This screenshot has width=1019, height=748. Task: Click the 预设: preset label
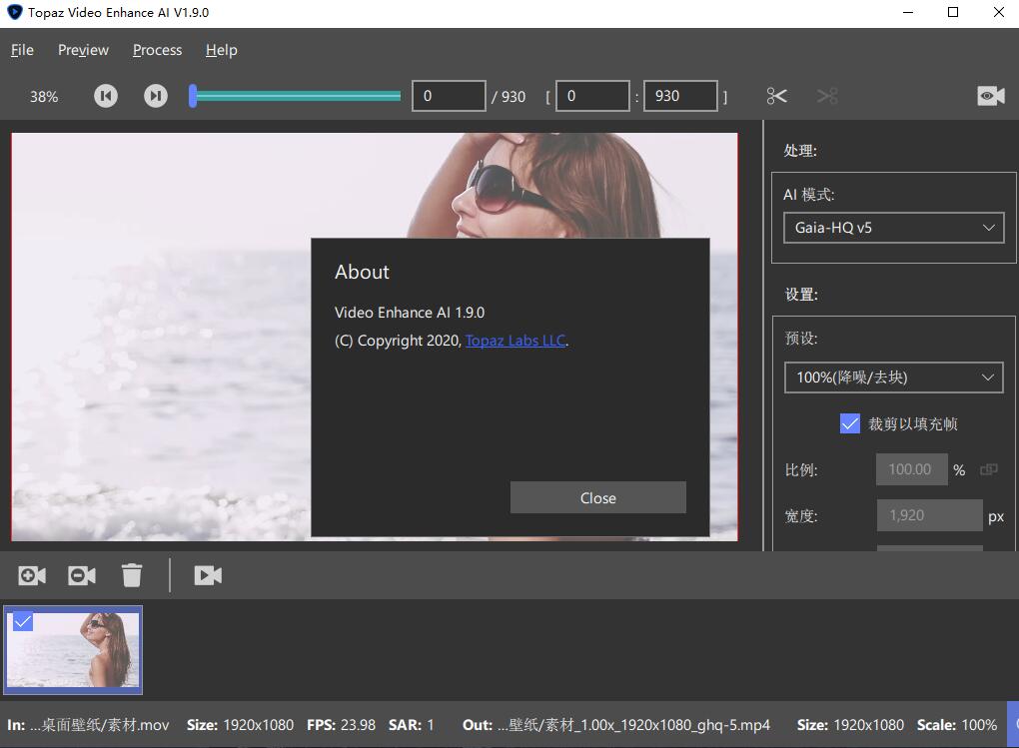click(801, 338)
